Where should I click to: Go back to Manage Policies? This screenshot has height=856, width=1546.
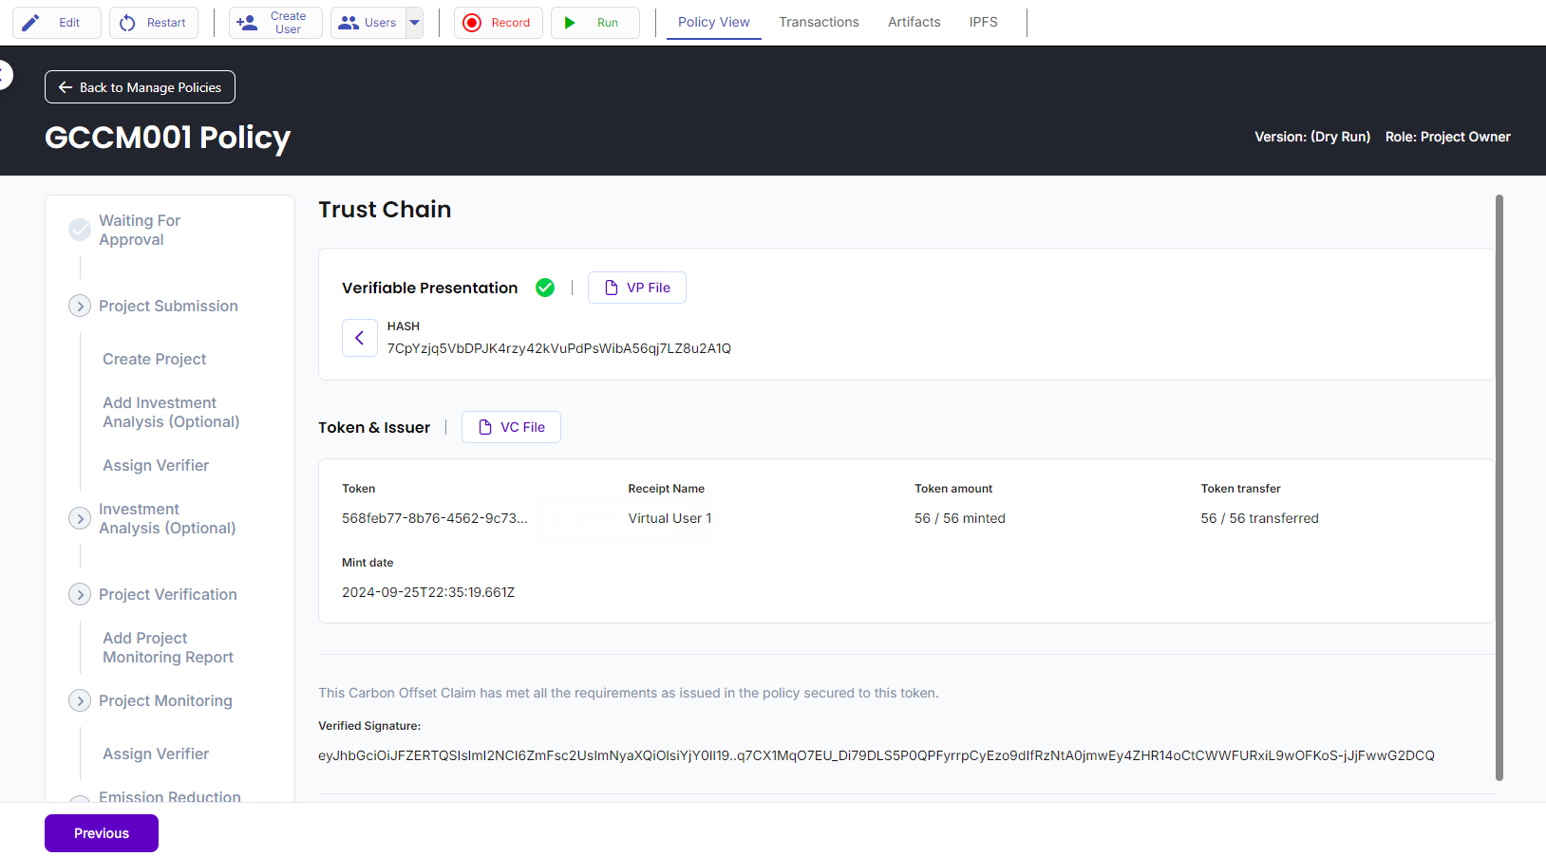[x=140, y=87]
